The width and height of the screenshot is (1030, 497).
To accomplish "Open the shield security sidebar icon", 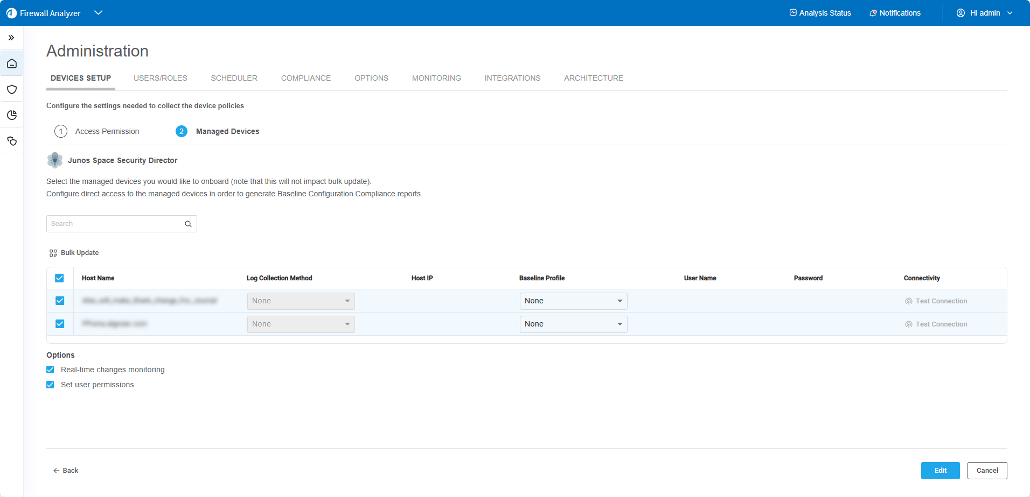I will coord(12,89).
